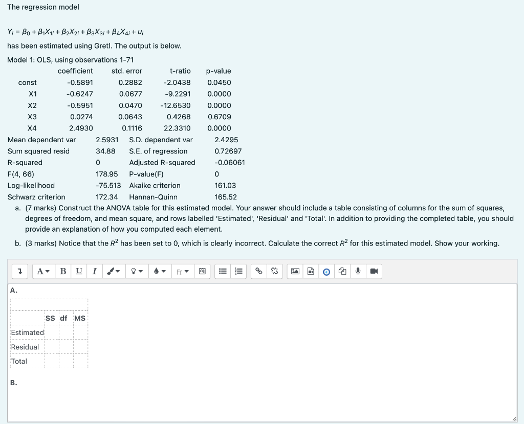This screenshot has width=524, height=424.
Task: Toggle underline formatting
Action: point(78,272)
